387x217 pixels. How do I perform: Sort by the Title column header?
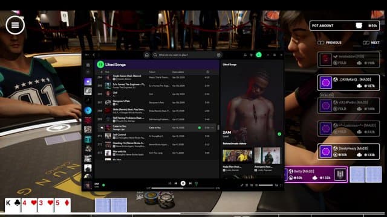point(107,72)
